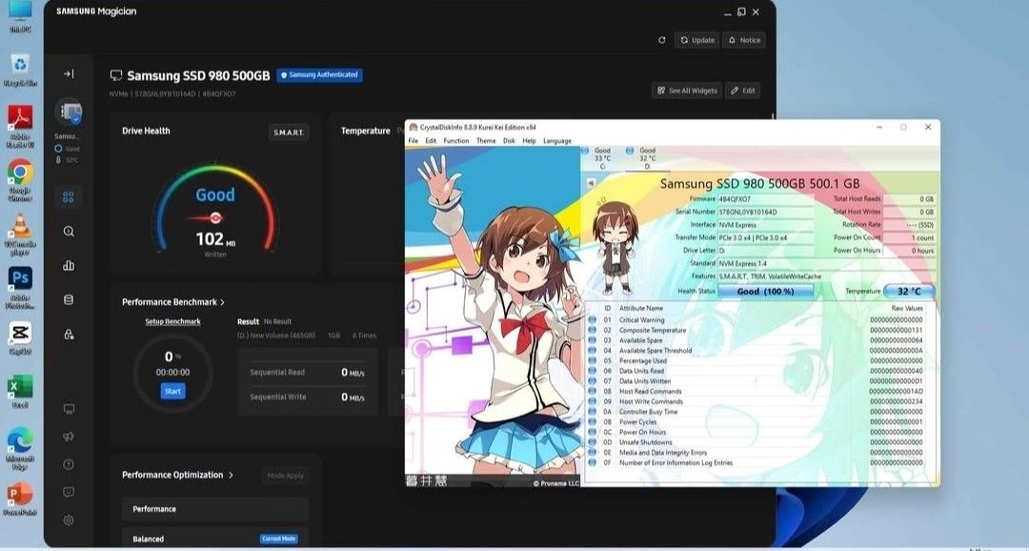Open the dashboard widgets icon in Magician sidebar
Image resolution: width=1029 pixels, height=551 pixels.
click(x=69, y=197)
